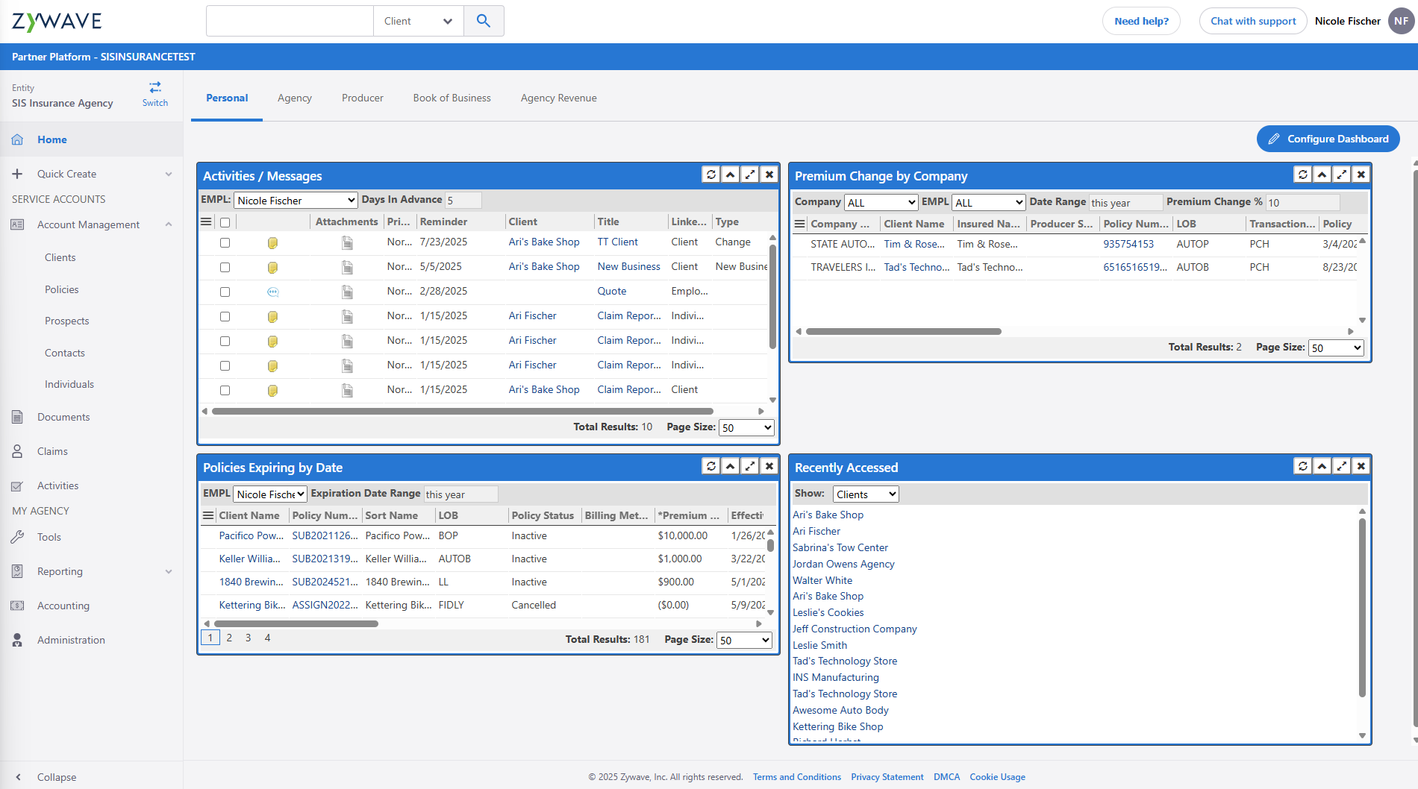Collapse the Policies Expiring by Date panel
The height and width of the screenshot is (789, 1418).
pyautogui.click(x=731, y=466)
